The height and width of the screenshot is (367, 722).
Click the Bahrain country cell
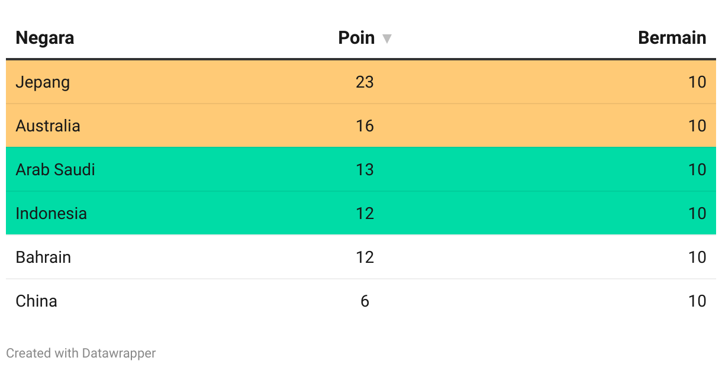click(43, 257)
